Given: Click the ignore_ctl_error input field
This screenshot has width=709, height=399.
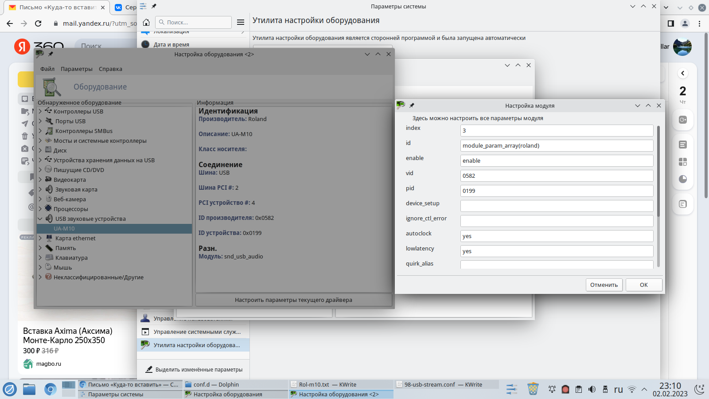Looking at the screenshot, I should (557, 221).
